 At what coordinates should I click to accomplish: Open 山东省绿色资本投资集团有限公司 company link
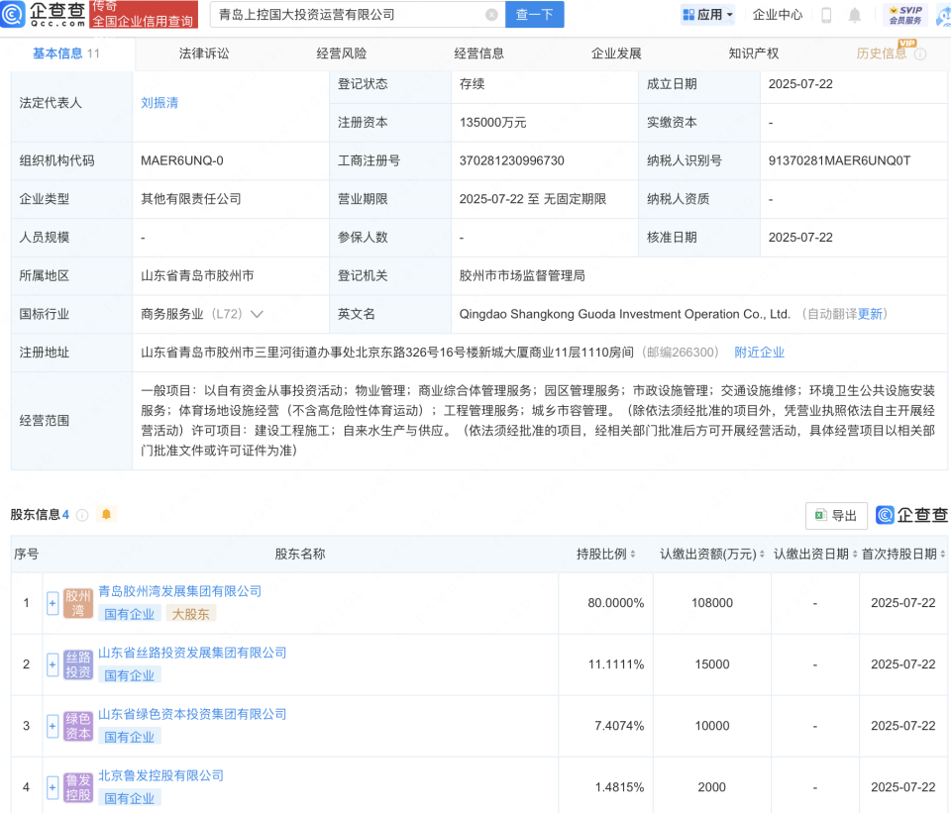pyautogui.click(x=192, y=714)
